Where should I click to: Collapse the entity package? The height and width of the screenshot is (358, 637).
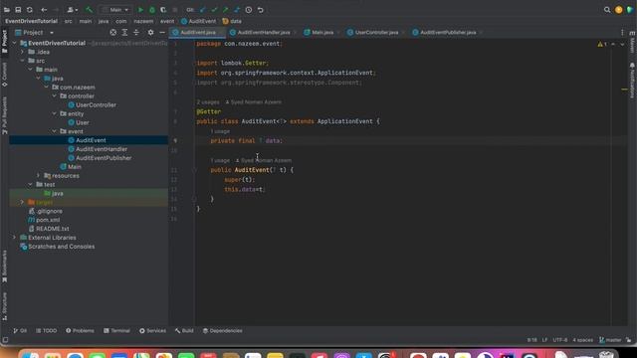click(x=55, y=113)
